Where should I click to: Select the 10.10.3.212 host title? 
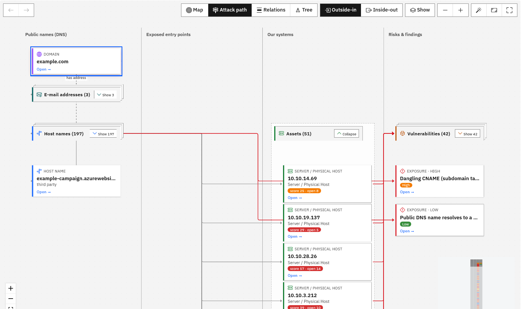(302, 295)
